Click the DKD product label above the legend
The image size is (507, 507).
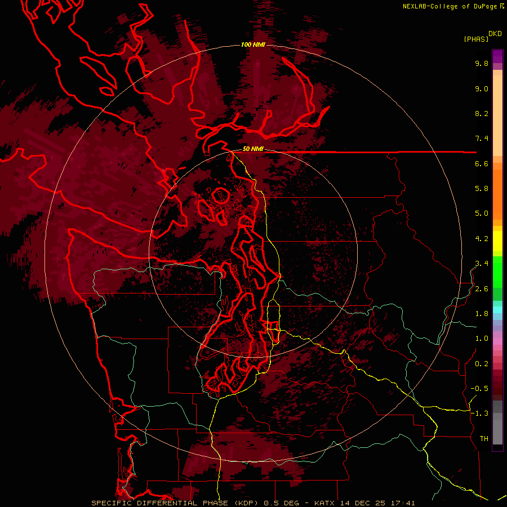click(x=495, y=34)
